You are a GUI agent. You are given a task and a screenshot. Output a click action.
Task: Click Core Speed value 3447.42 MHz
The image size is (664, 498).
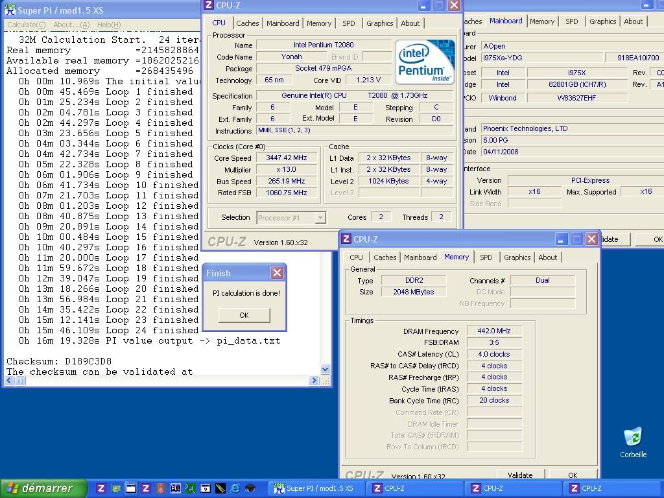coord(286,158)
